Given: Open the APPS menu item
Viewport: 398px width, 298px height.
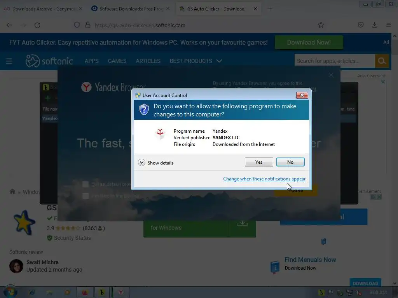Looking at the screenshot, I should (x=92, y=61).
